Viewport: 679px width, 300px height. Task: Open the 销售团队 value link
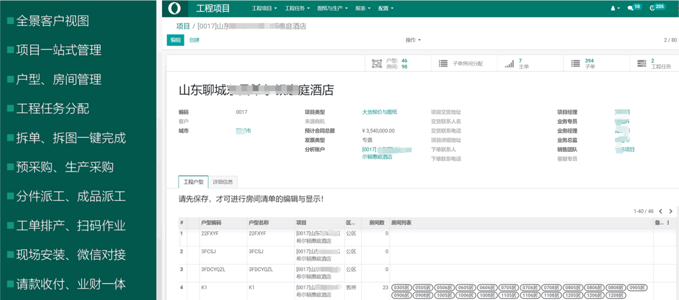point(625,149)
